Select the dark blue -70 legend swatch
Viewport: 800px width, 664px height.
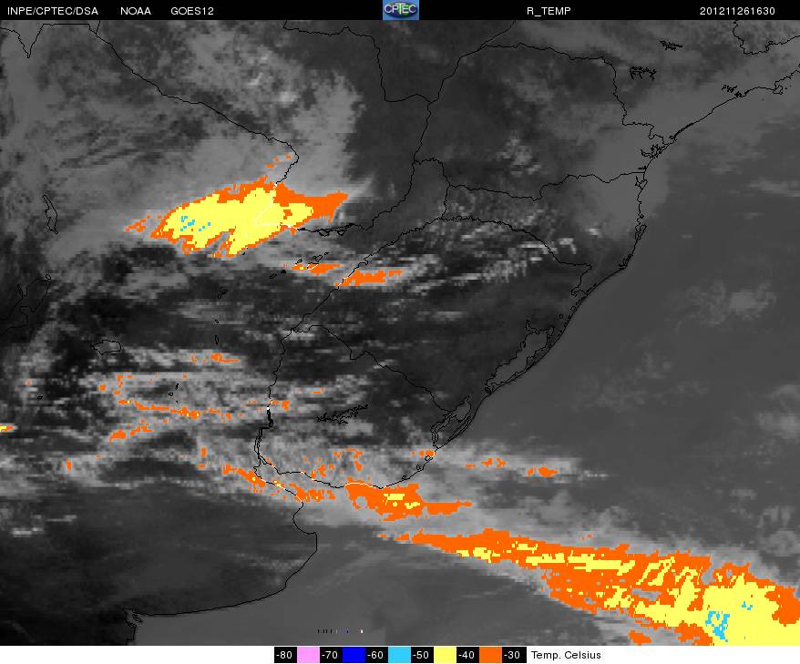354,655
